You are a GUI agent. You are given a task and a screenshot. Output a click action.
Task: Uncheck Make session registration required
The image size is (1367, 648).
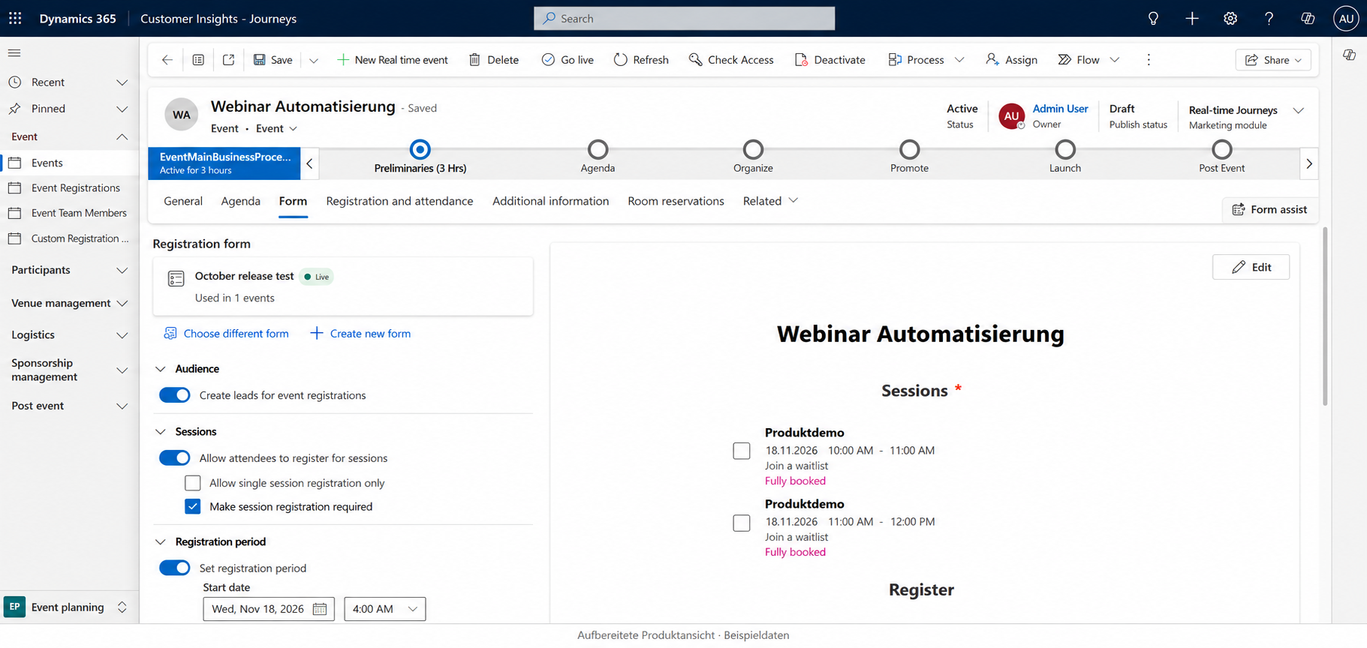pos(193,506)
